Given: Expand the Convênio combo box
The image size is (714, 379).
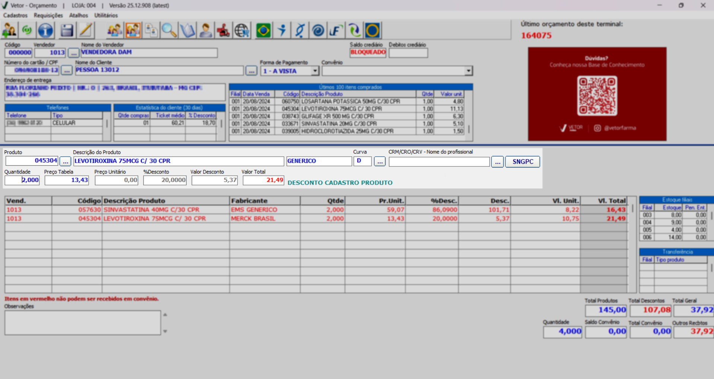Looking at the screenshot, I should [x=468, y=71].
